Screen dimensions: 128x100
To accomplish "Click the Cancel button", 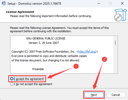I will [x=116, y=95].
